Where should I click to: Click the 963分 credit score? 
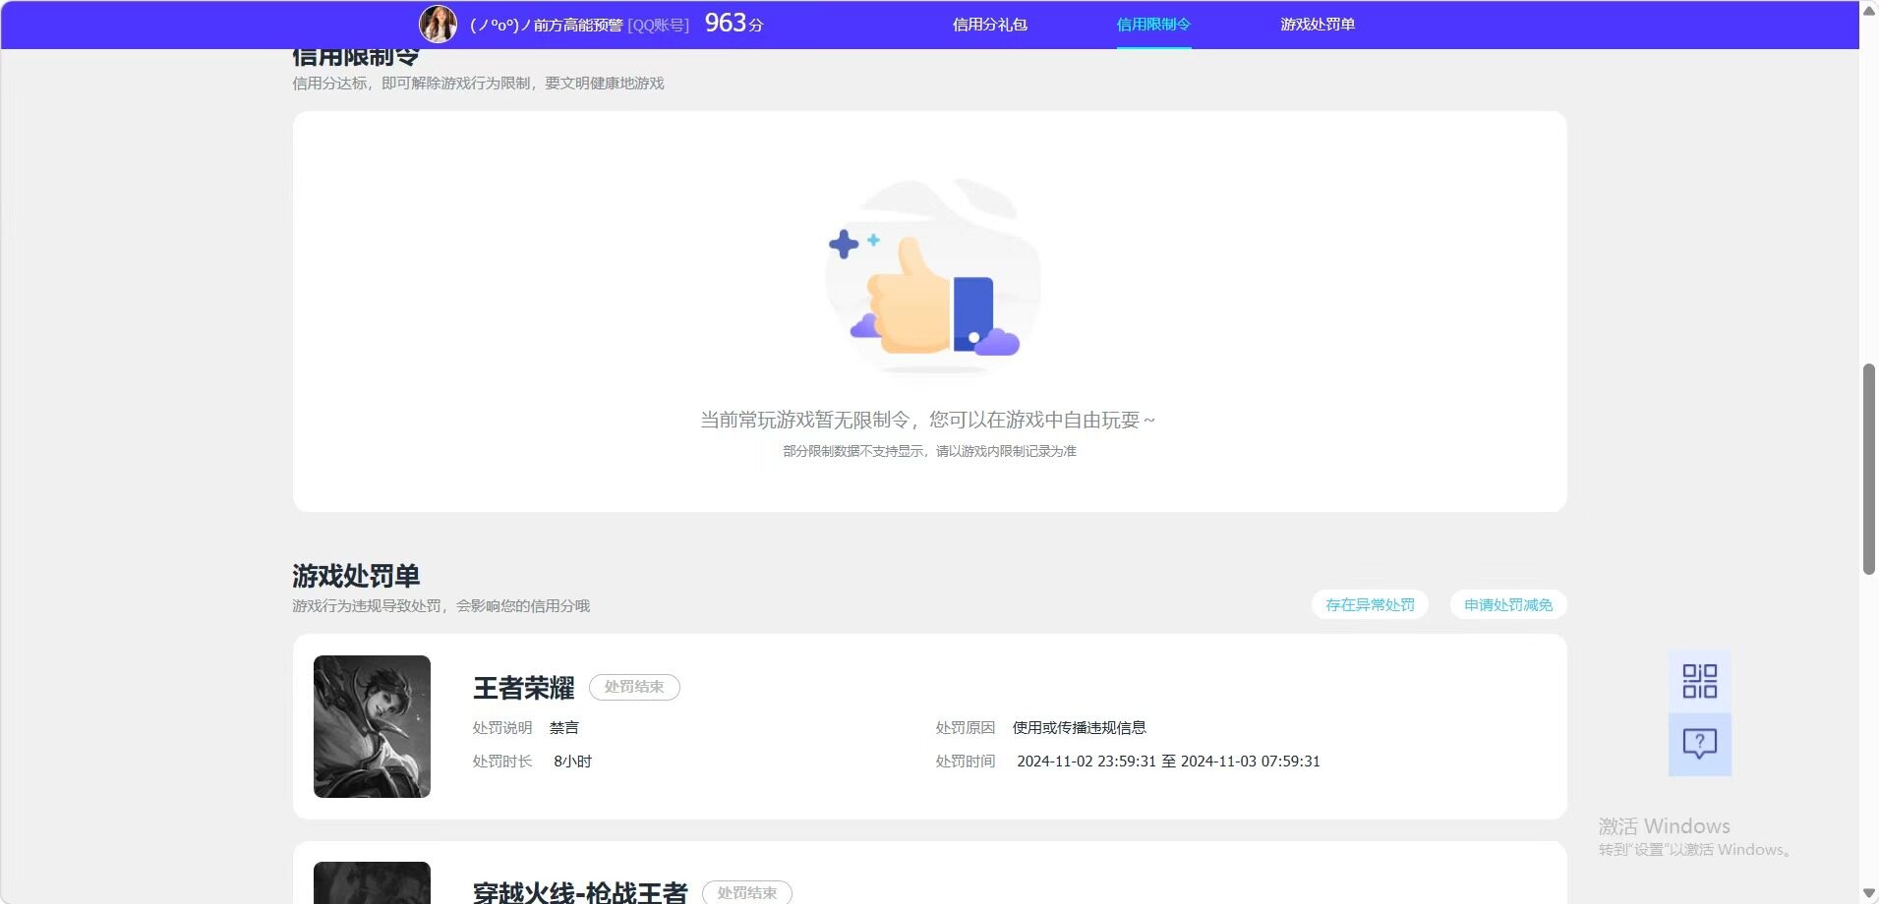(734, 23)
